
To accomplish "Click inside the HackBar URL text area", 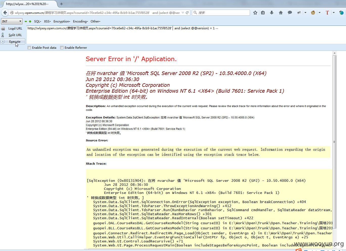I will coord(186,35).
